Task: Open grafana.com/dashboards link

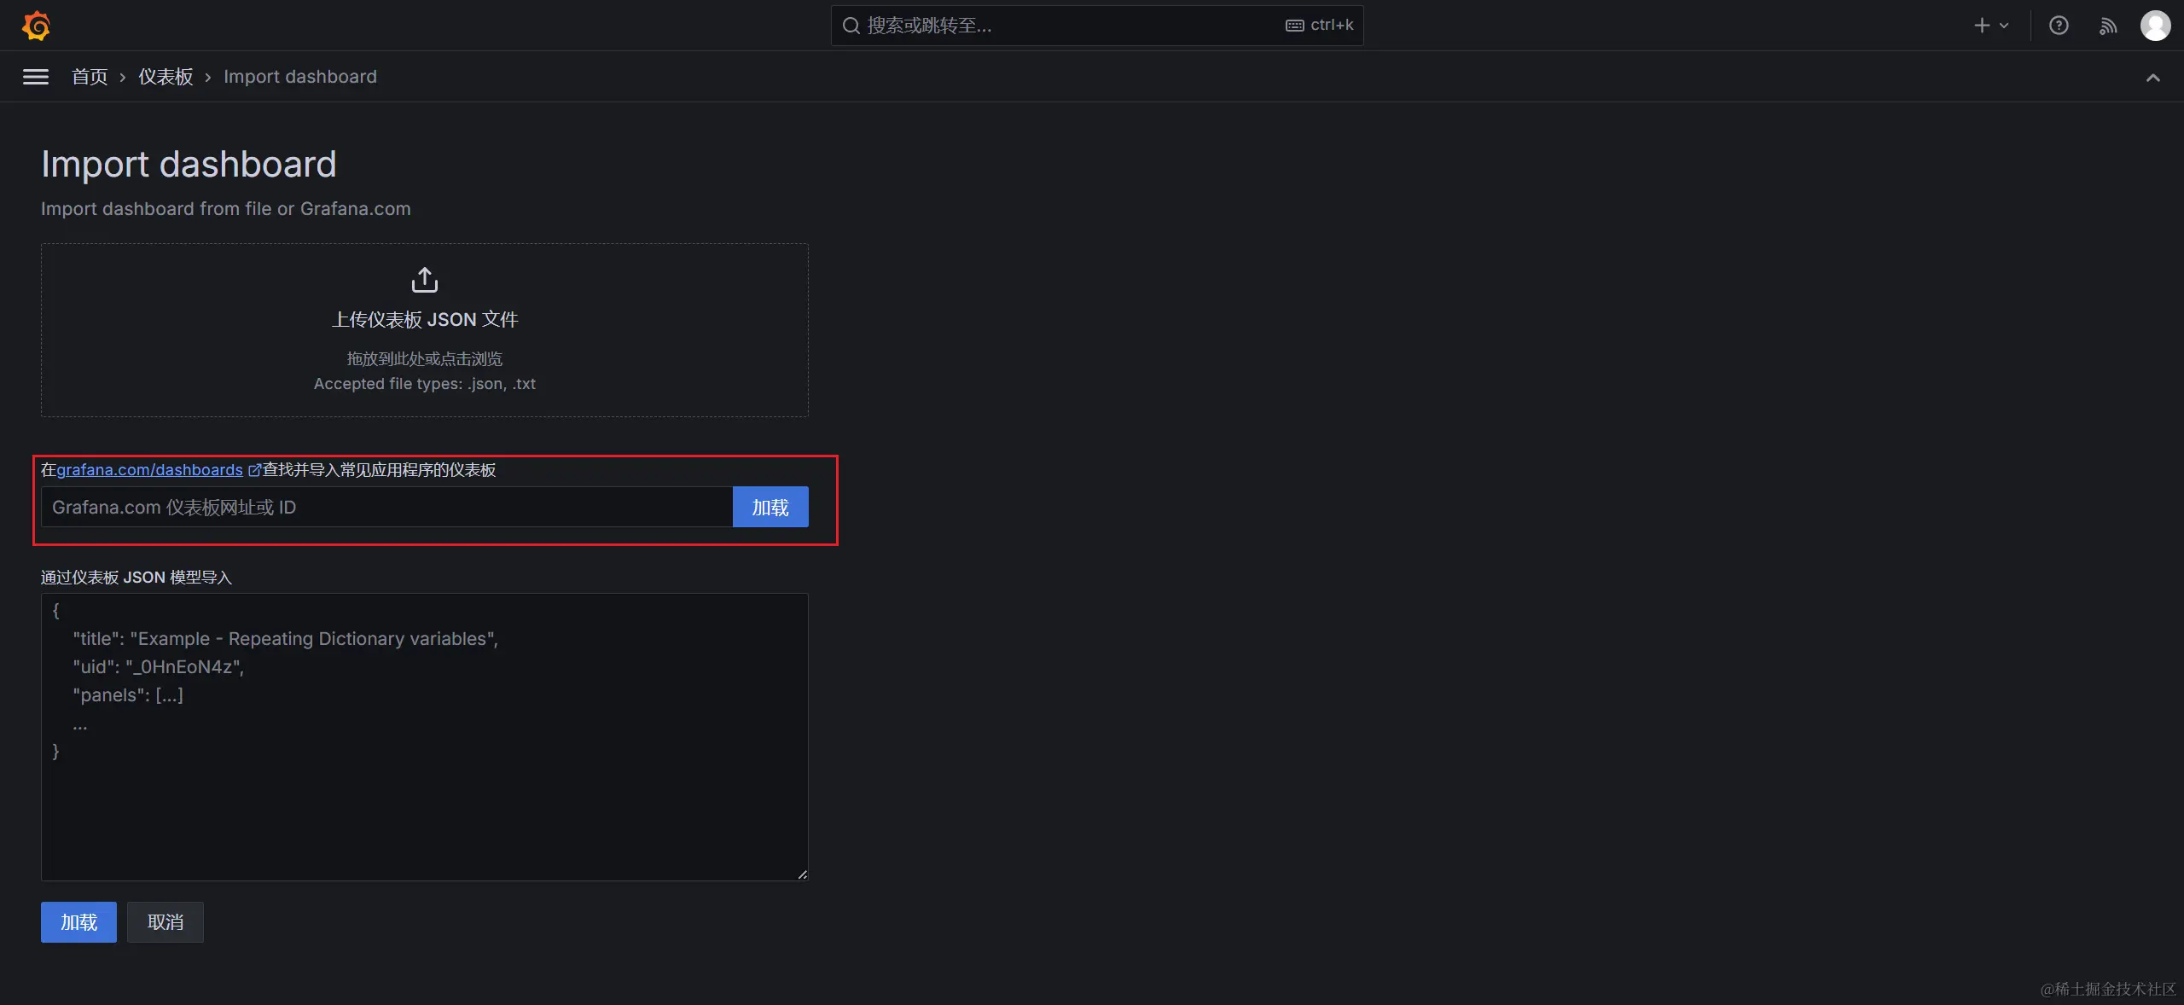Action: (x=149, y=470)
